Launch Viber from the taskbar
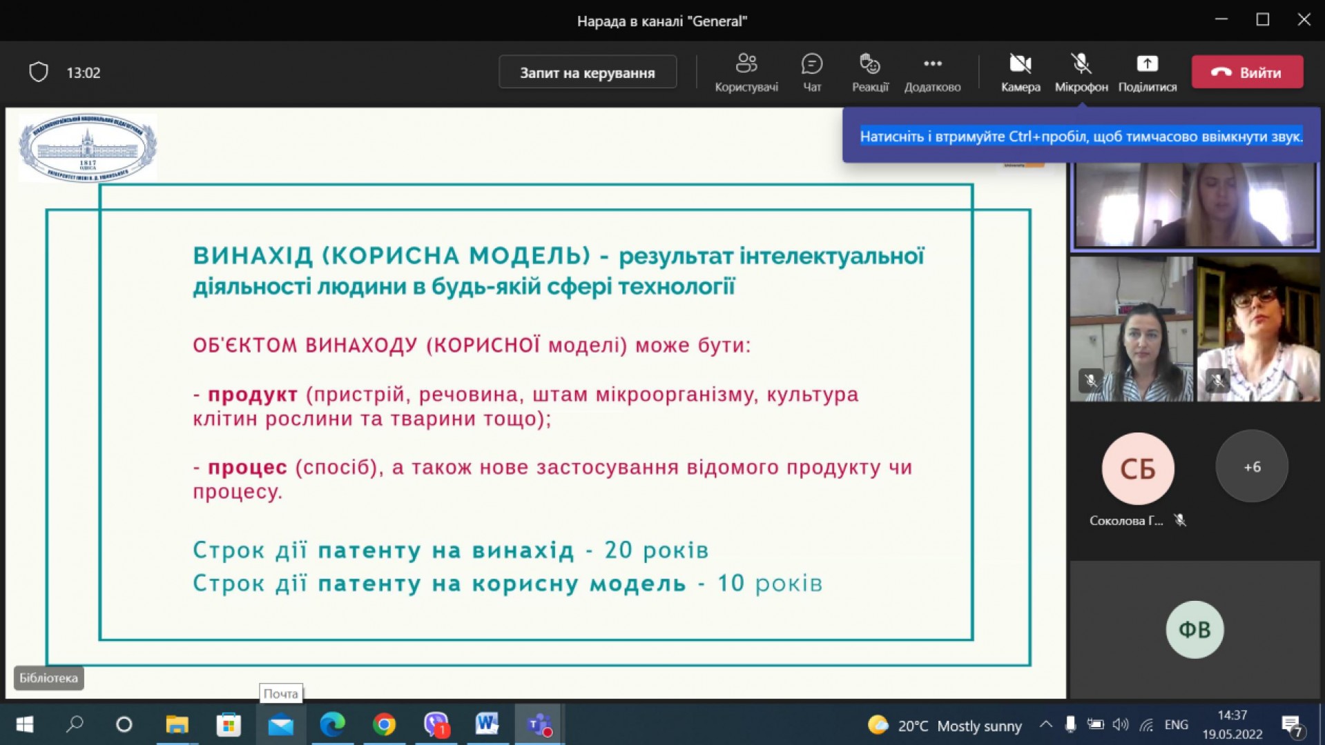The width and height of the screenshot is (1325, 745). (x=436, y=725)
